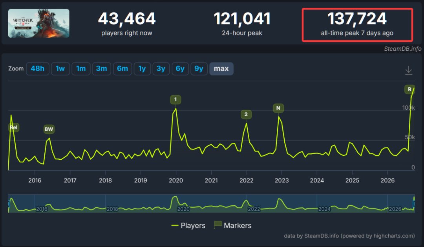Click the marker labeled 1
The height and width of the screenshot is (247, 424).
coord(175,100)
